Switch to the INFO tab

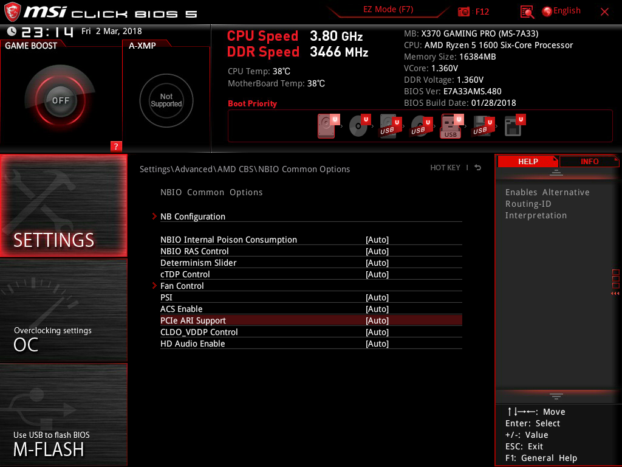(589, 161)
